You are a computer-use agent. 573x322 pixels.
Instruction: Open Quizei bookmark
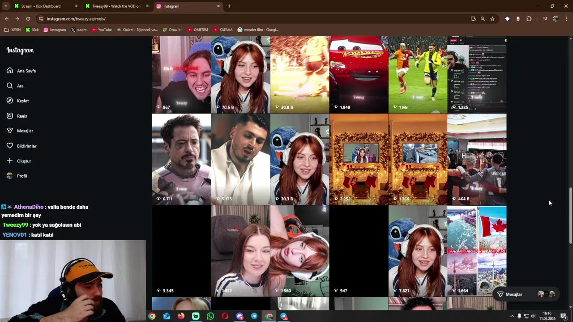(x=137, y=30)
